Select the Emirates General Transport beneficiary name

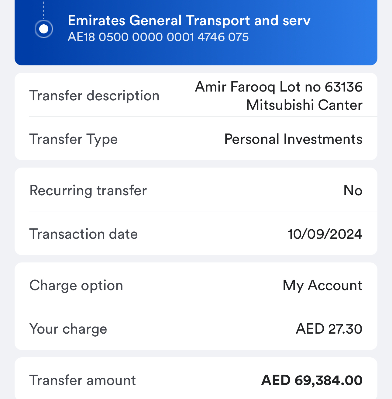coord(189,21)
